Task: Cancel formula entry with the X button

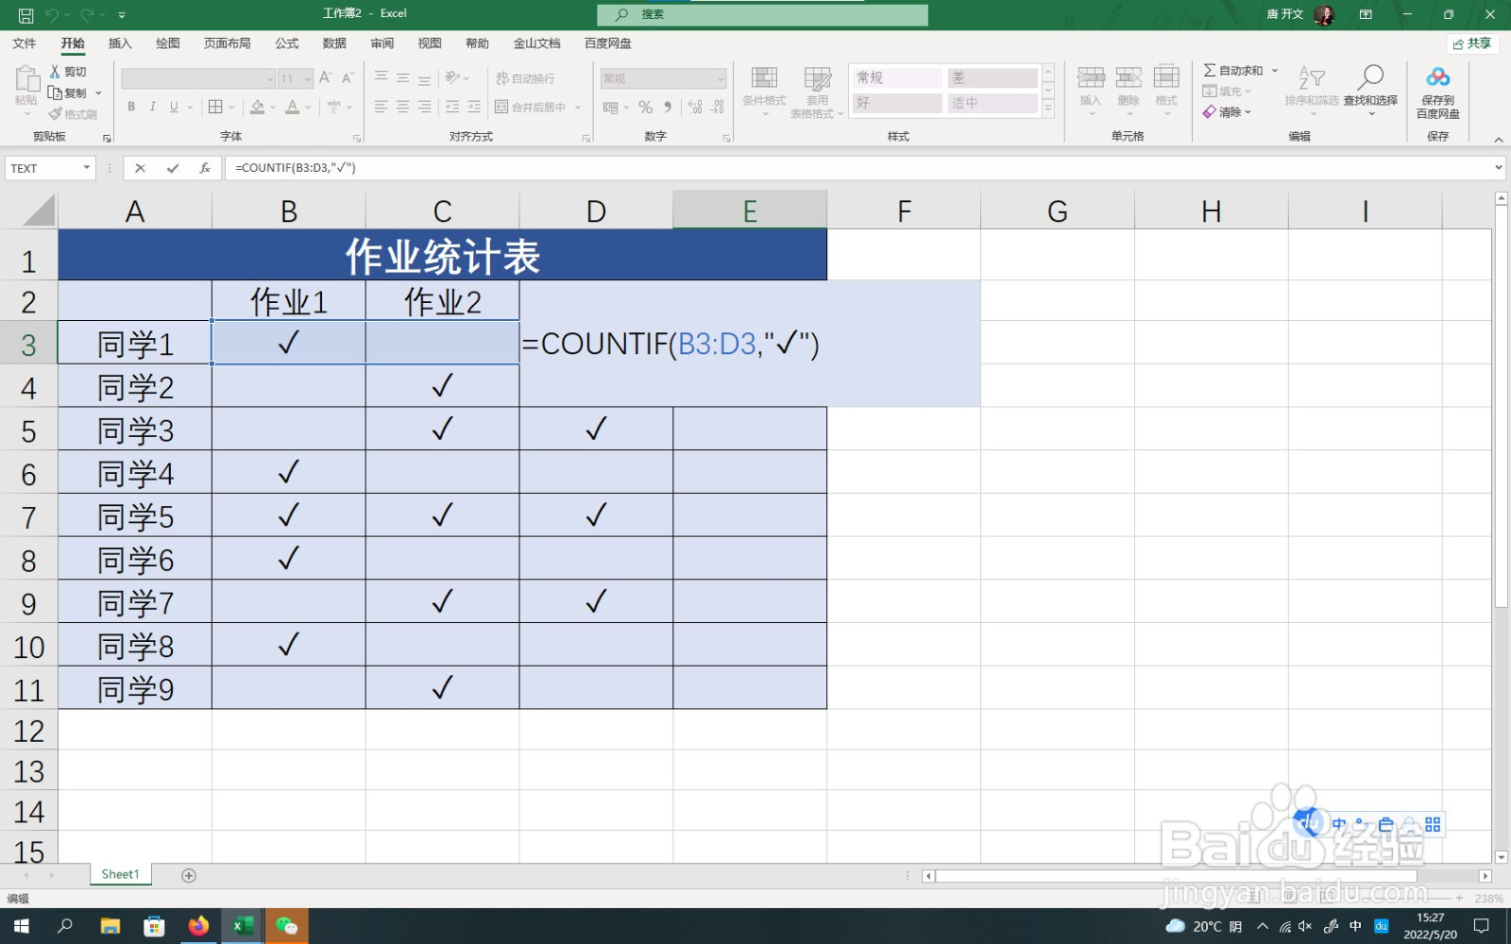Action: (x=140, y=167)
